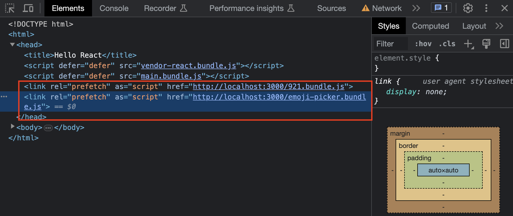Close the DevTools panel
This screenshot has height=216, width=513.
(504, 8)
